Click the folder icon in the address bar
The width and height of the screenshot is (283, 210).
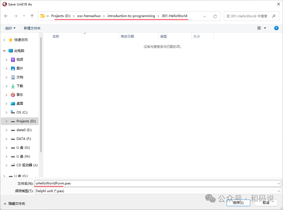click(43, 16)
